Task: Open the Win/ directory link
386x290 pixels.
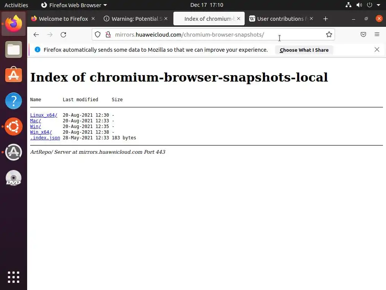Action: pos(35,126)
